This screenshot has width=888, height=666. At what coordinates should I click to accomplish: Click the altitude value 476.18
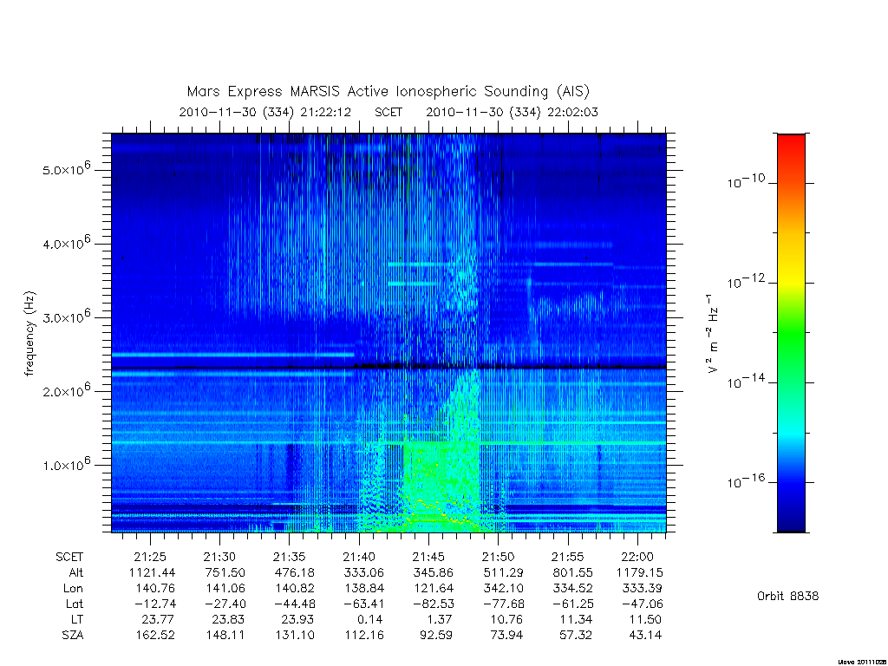click(x=295, y=572)
